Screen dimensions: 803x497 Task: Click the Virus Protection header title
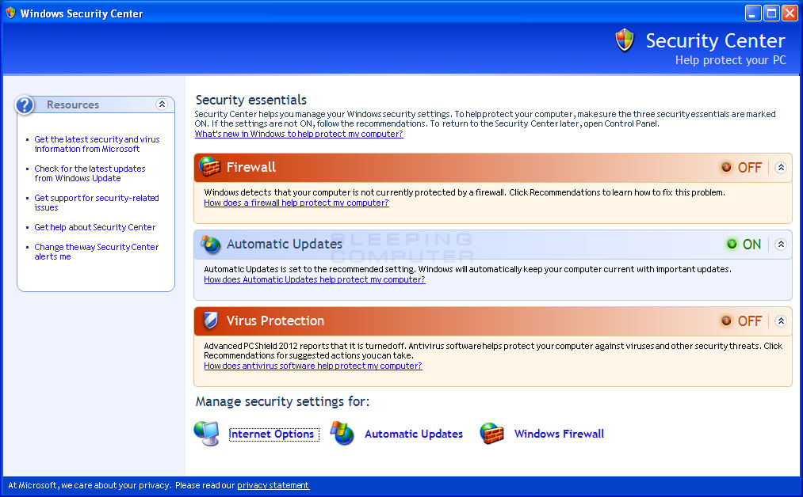275,321
